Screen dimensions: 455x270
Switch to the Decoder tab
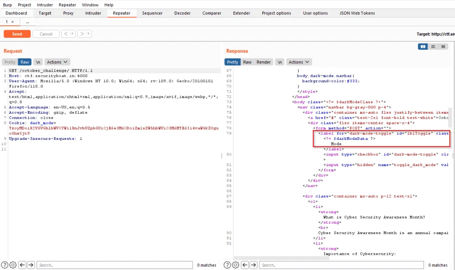coord(183,13)
